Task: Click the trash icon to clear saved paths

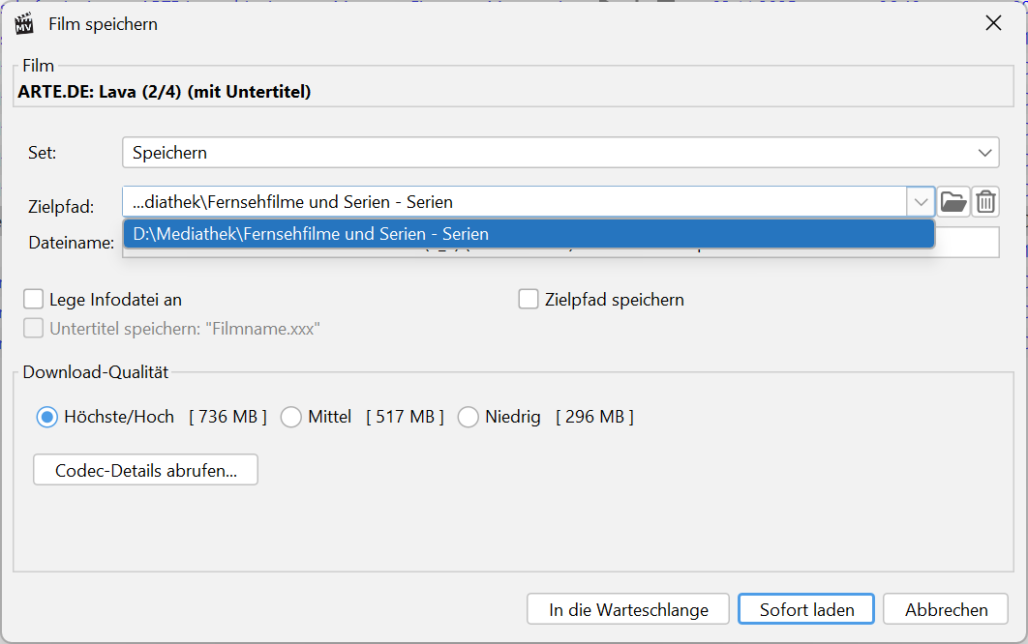Action: [x=985, y=202]
